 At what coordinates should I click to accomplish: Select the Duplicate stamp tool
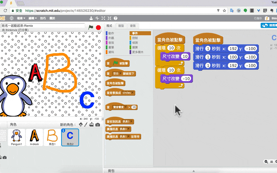(x=91, y=18)
